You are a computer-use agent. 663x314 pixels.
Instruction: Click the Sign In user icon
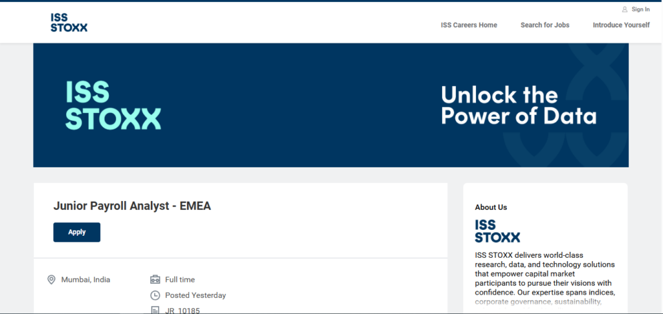tap(625, 9)
